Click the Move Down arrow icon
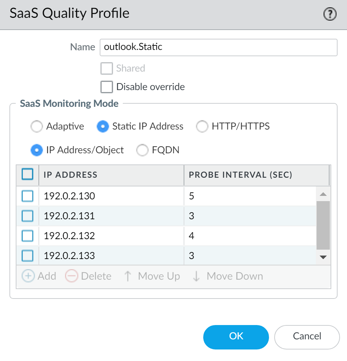Image resolution: width=347 pixels, height=361 pixels. click(x=196, y=276)
